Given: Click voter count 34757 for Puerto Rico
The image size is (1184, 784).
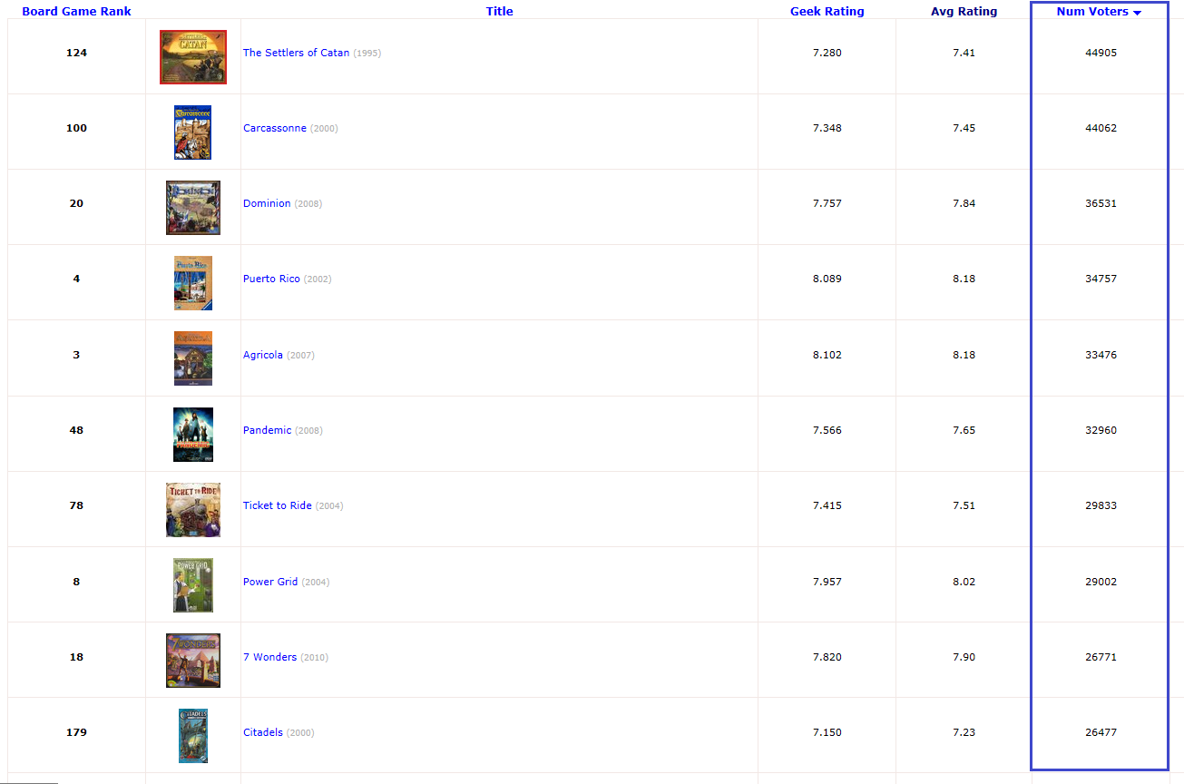Looking at the screenshot, I should (x=1101, y=279).
